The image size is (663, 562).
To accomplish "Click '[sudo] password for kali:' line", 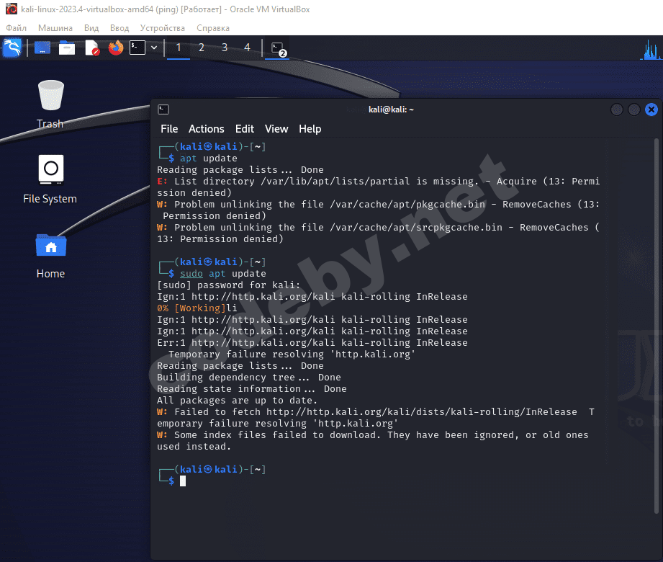I will (x=228, y=285).
